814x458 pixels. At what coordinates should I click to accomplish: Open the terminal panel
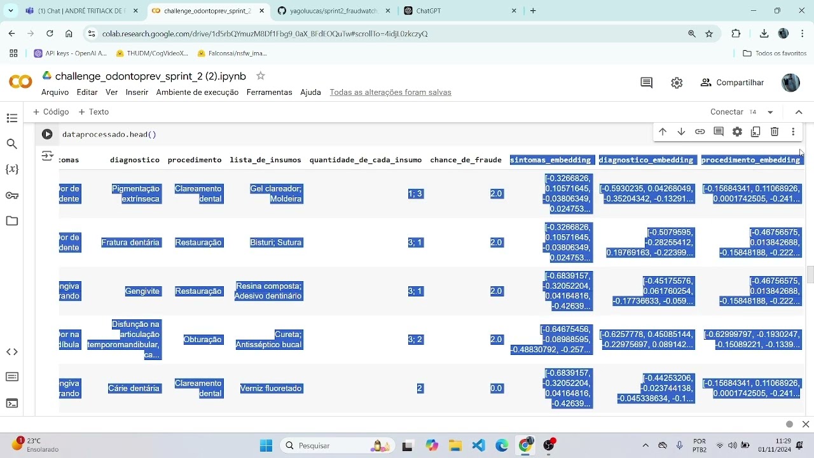pos(11,403)
